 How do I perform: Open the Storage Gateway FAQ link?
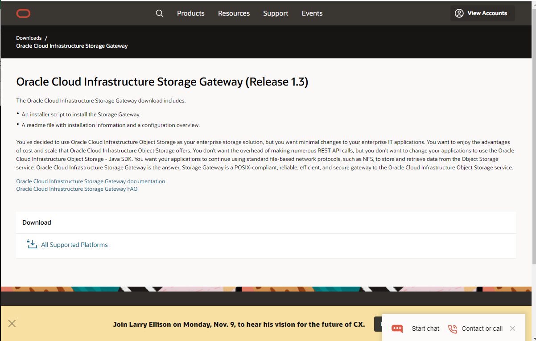pyautogui.click(x=77, y=189)
